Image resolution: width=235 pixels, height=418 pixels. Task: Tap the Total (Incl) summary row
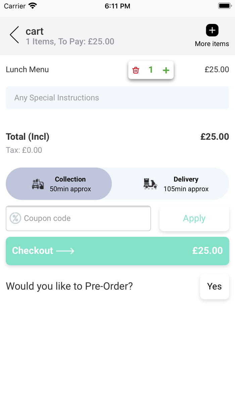(28, 137)
